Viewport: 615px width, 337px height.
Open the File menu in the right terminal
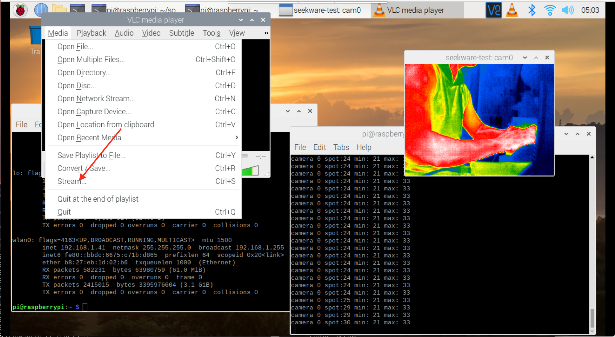point(300,147)
